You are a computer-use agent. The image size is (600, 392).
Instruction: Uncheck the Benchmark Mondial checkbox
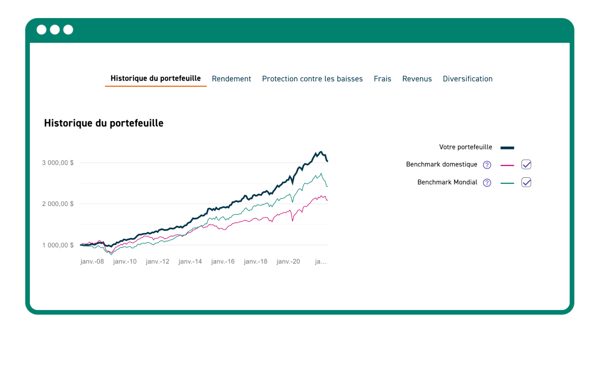[x=526, y=182]
